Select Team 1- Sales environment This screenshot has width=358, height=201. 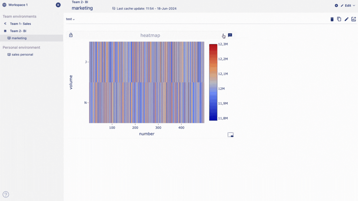click(20, 24)
